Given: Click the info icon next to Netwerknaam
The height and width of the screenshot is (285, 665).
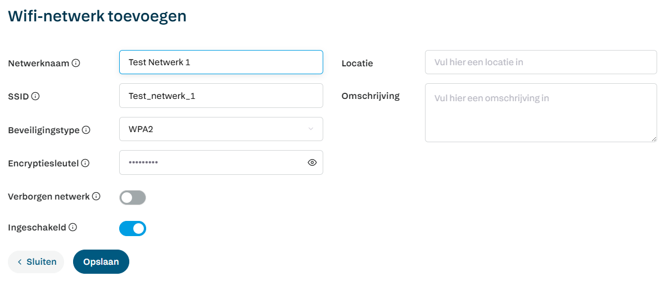Looking at the screenshot, I should (76, 63).
